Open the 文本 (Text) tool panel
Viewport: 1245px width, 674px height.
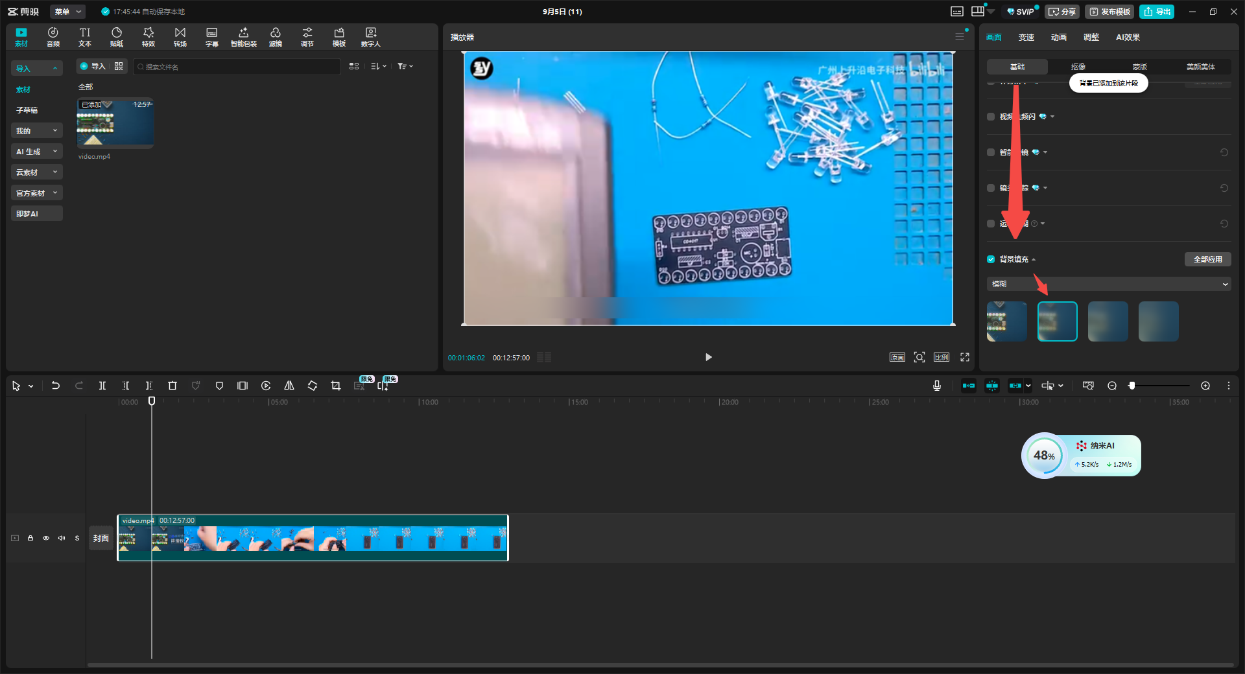coord(85,37)
